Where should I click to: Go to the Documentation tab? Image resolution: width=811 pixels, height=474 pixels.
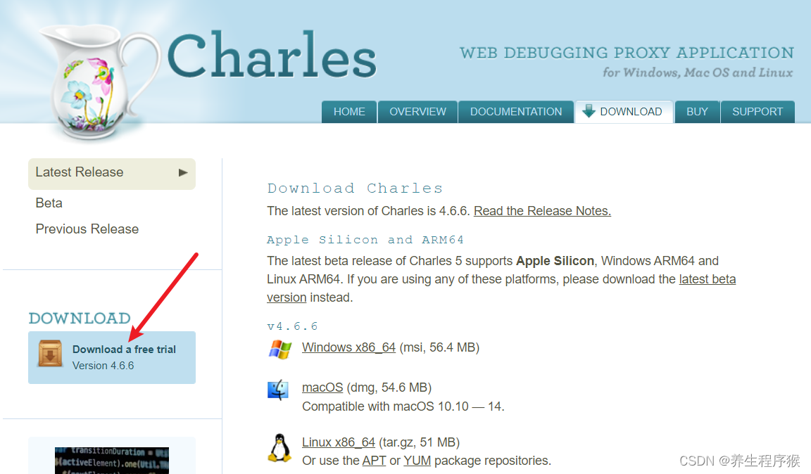[x=515, y=112]
